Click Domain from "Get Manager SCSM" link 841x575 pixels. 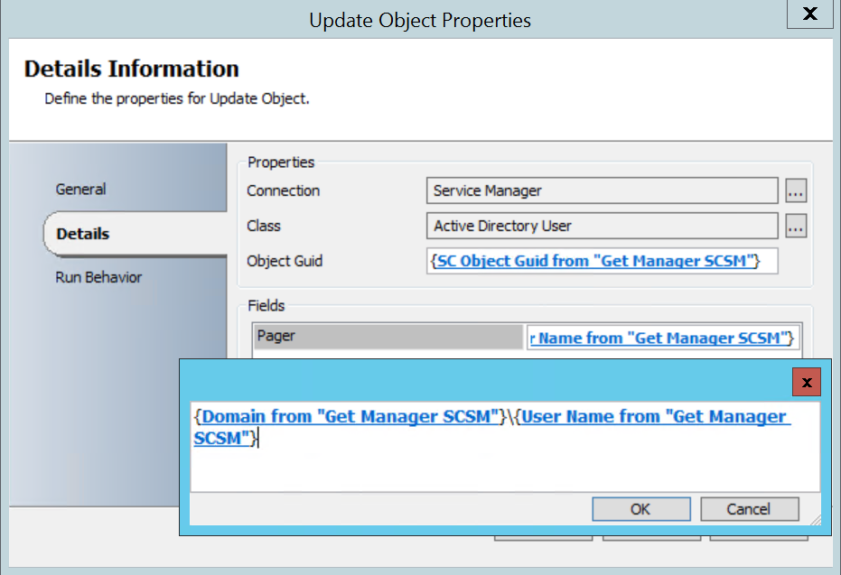350,416
